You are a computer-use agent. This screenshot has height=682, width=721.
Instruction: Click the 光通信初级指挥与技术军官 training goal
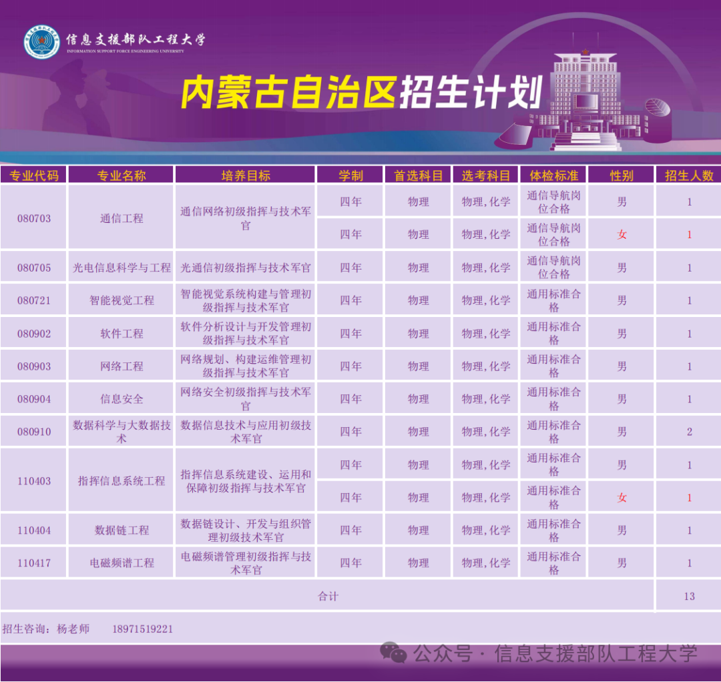click(x=246, y=268)
